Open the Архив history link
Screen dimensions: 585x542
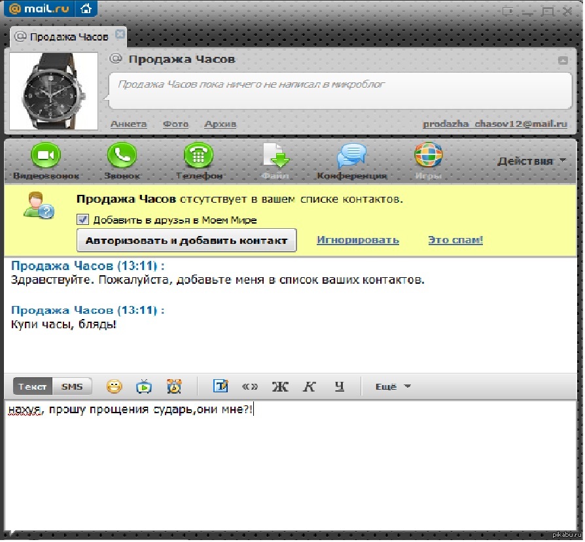220,124
